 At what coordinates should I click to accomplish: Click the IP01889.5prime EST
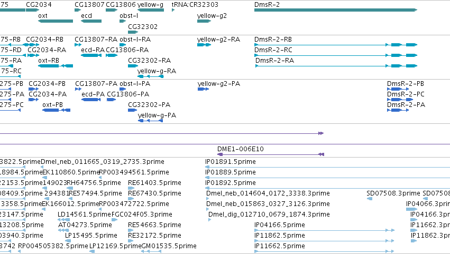(x=327, y=178)
